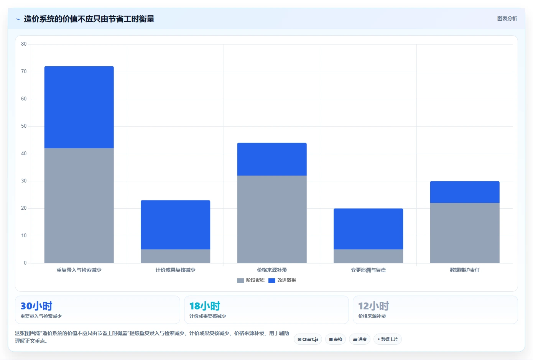This screenshot has width=533, height=360.
Task: Click the 30小时 card value
Action: click(36, 306)
